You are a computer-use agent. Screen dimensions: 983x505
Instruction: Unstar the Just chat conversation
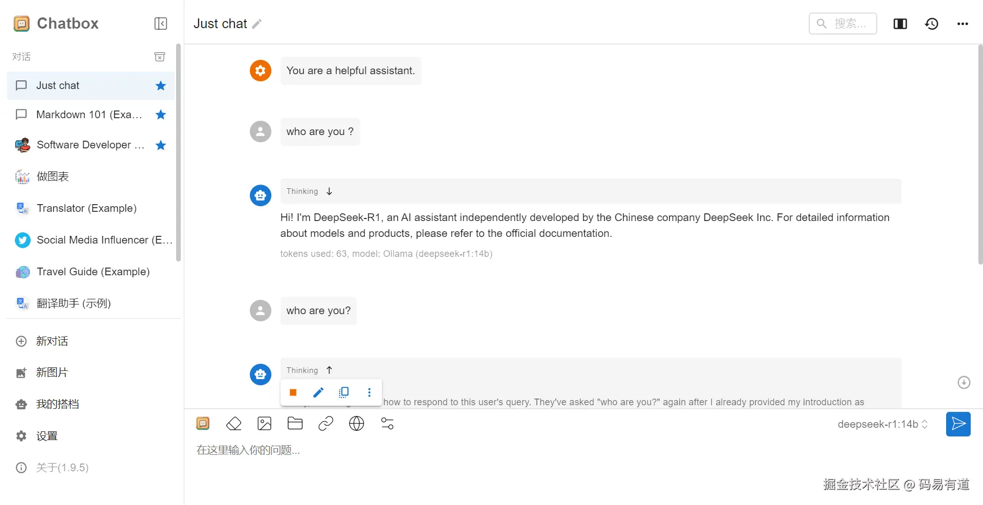(x=161, y=86)
